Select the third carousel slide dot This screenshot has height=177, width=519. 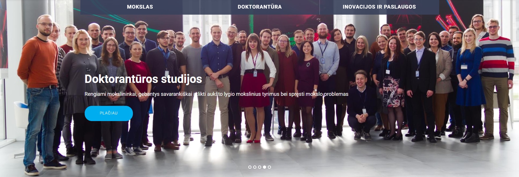point(259,167)
